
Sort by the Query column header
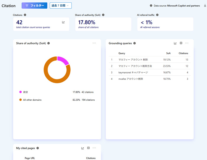[122, 53]
